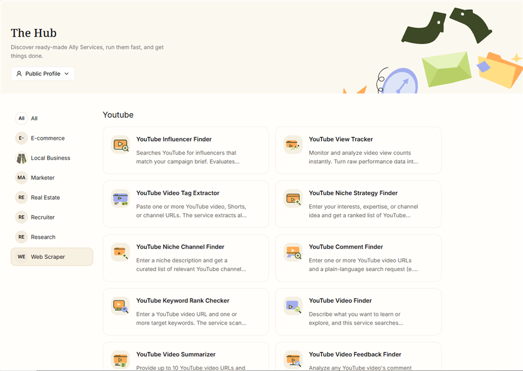The image size is (523, 371).
Task: Click the WE Web Scraper badge icon
Action: coord(22,257)
